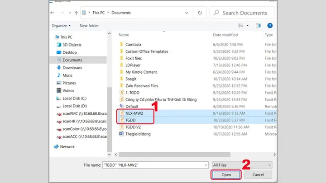Create a New folder
The image size is (326, 183).
(89, 26)
